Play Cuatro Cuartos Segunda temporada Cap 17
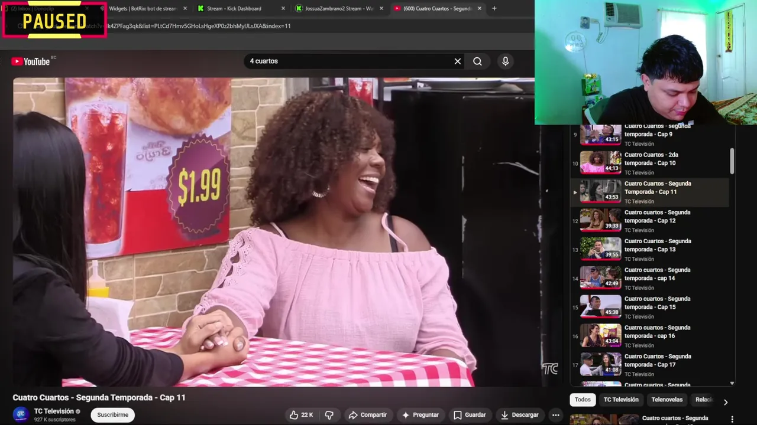Screen dimensions: 757x425 651,366
